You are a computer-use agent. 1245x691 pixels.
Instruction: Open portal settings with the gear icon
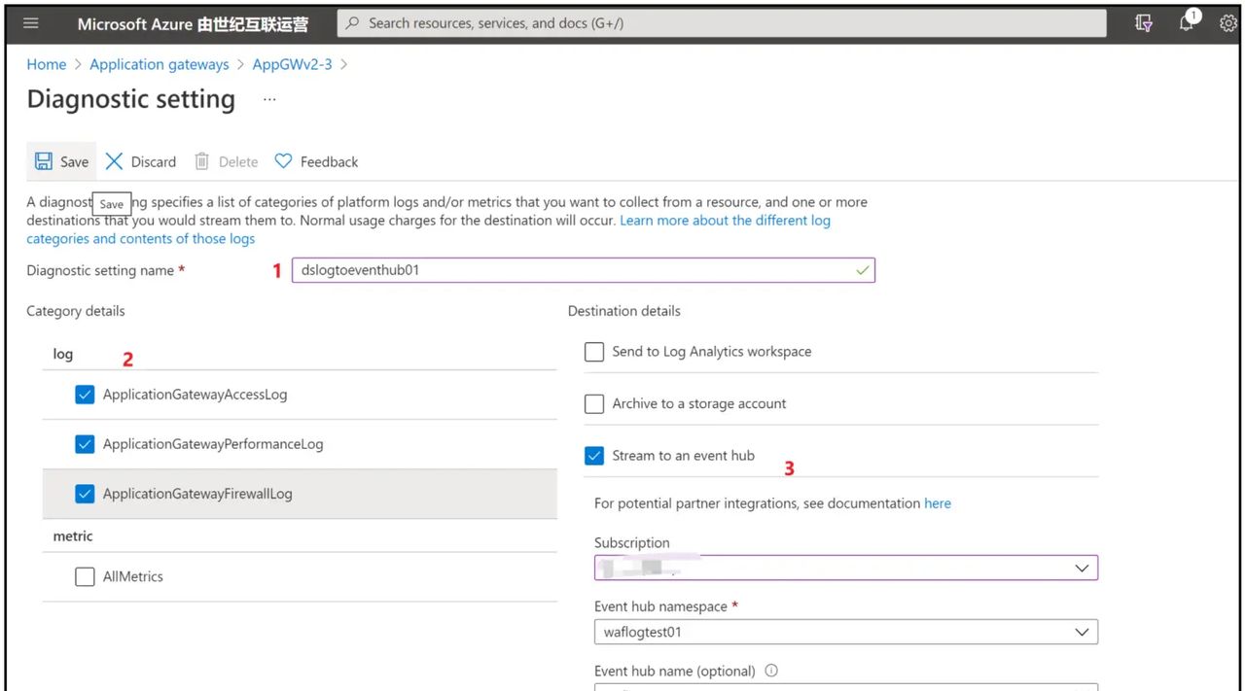(x=1227, y=22)
